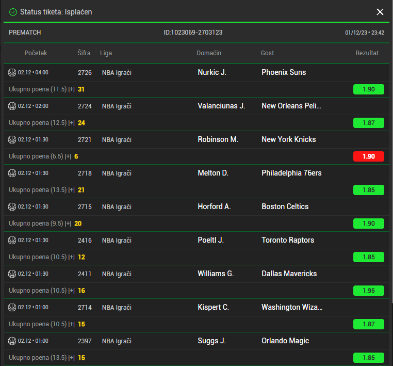
Task: Click basketball icon in Poeltl J. row
Action: tap(12, 241)
